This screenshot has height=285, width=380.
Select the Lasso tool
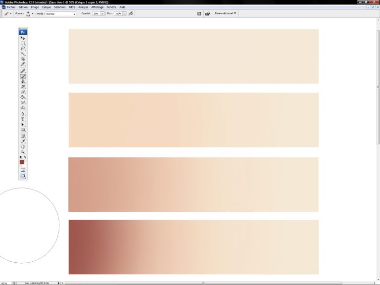(x=23, y=48)
